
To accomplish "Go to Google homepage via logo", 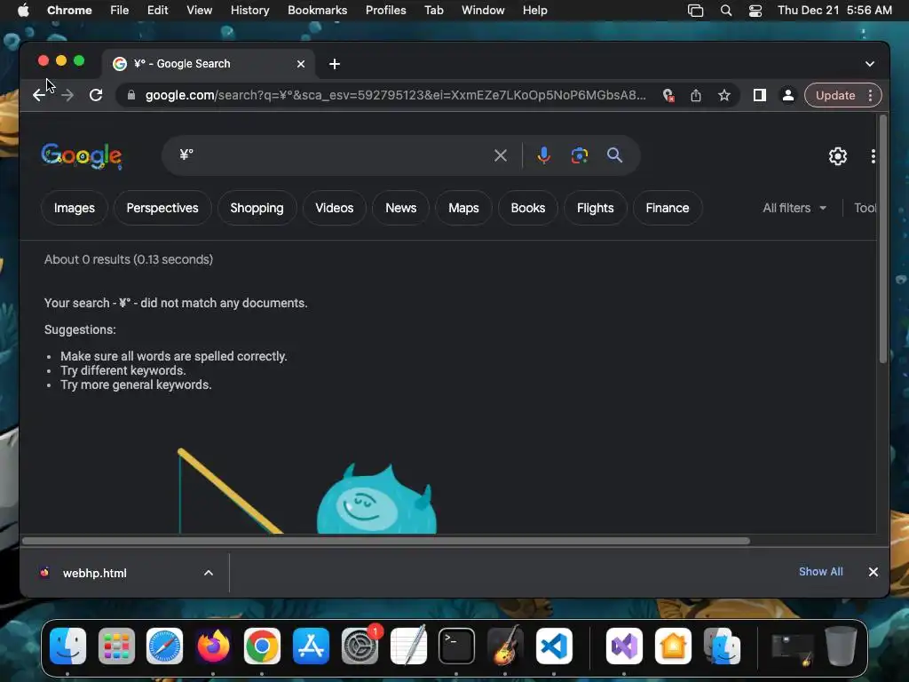I will click(x=82, y=156).
